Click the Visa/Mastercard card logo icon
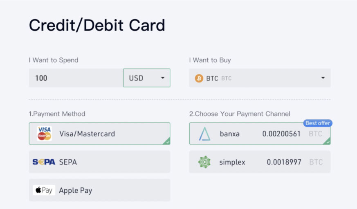Screen dimensions: 357x209 44,133
